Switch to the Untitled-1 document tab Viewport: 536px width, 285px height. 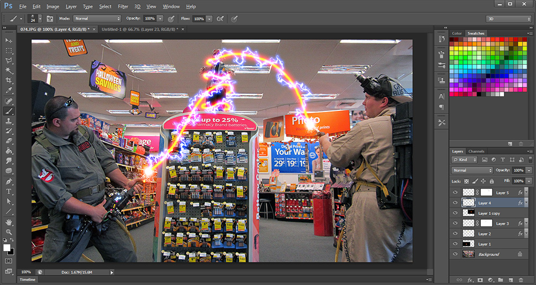tap(140, 29)
